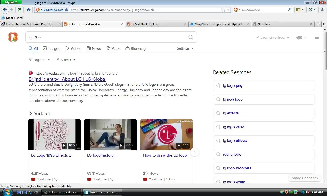Show next videos with carousel arrow
The width and height of the screenshot is (327, 196).
tap(195, 152)
